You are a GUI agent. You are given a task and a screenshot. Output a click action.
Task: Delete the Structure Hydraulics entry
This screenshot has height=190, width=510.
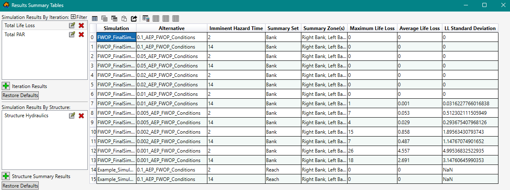tap(81, 116)
